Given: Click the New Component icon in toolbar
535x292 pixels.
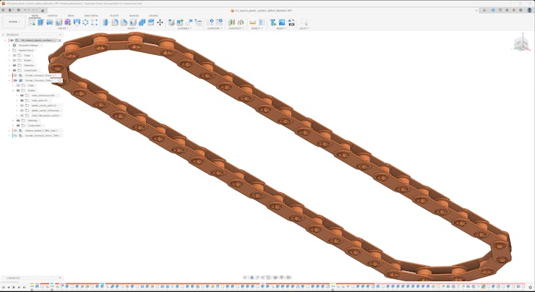Looking at the screenshot, I should 32,22.
